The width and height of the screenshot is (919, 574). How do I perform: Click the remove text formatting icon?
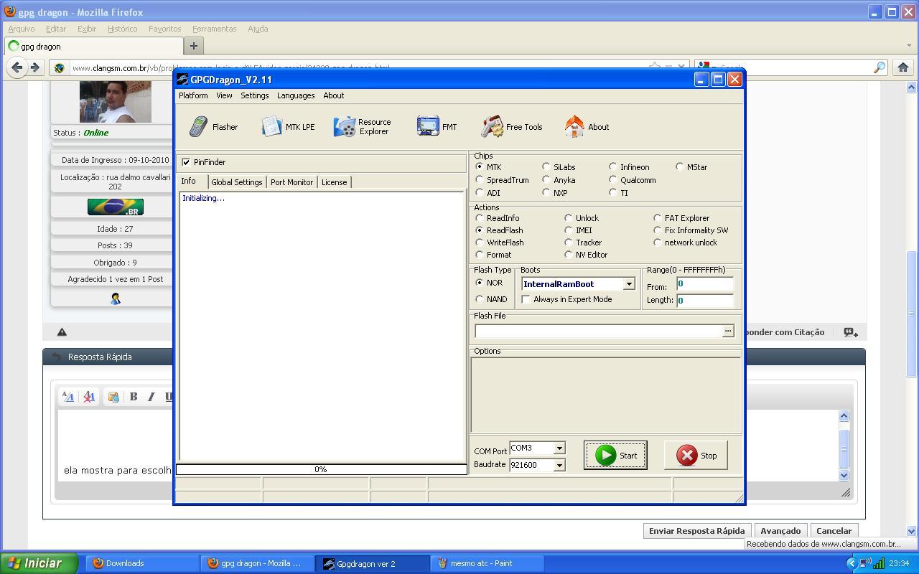click(x=89, y=397)
